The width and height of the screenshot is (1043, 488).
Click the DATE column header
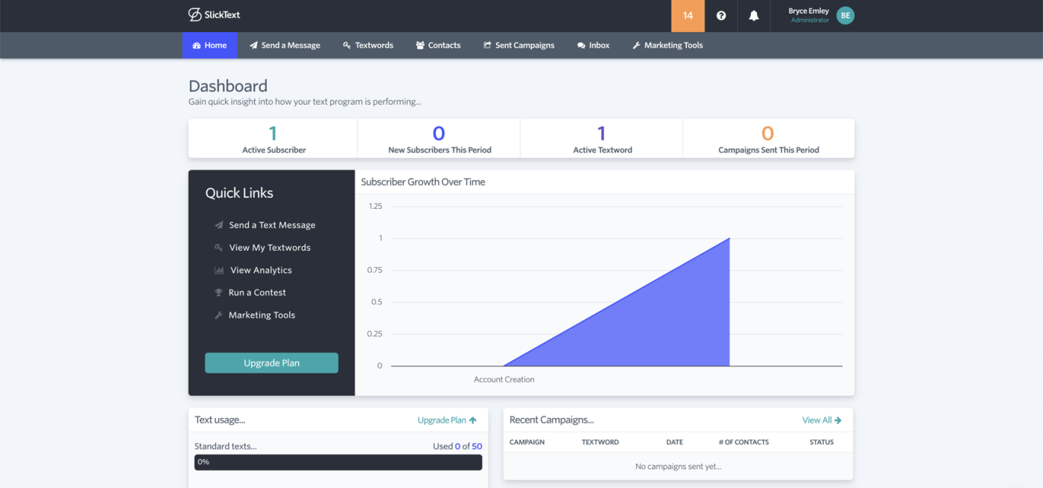click(x=674, y=442)
